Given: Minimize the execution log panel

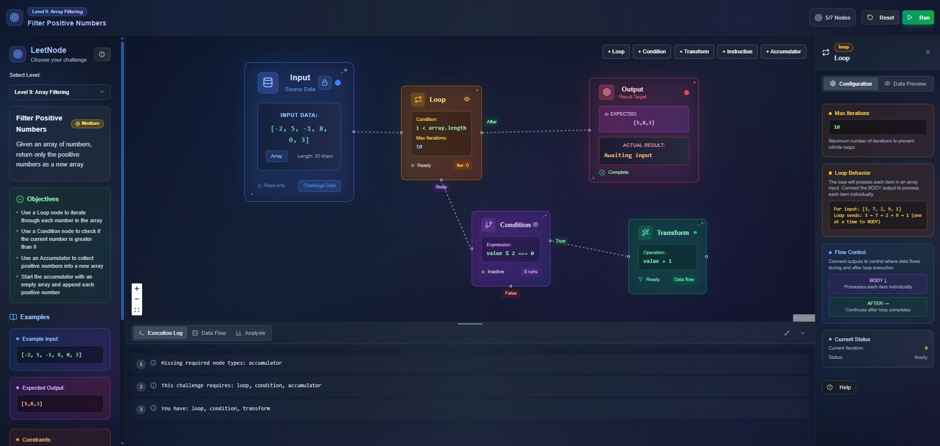Looking at the screenshot, I should click(x=787, y=333).
